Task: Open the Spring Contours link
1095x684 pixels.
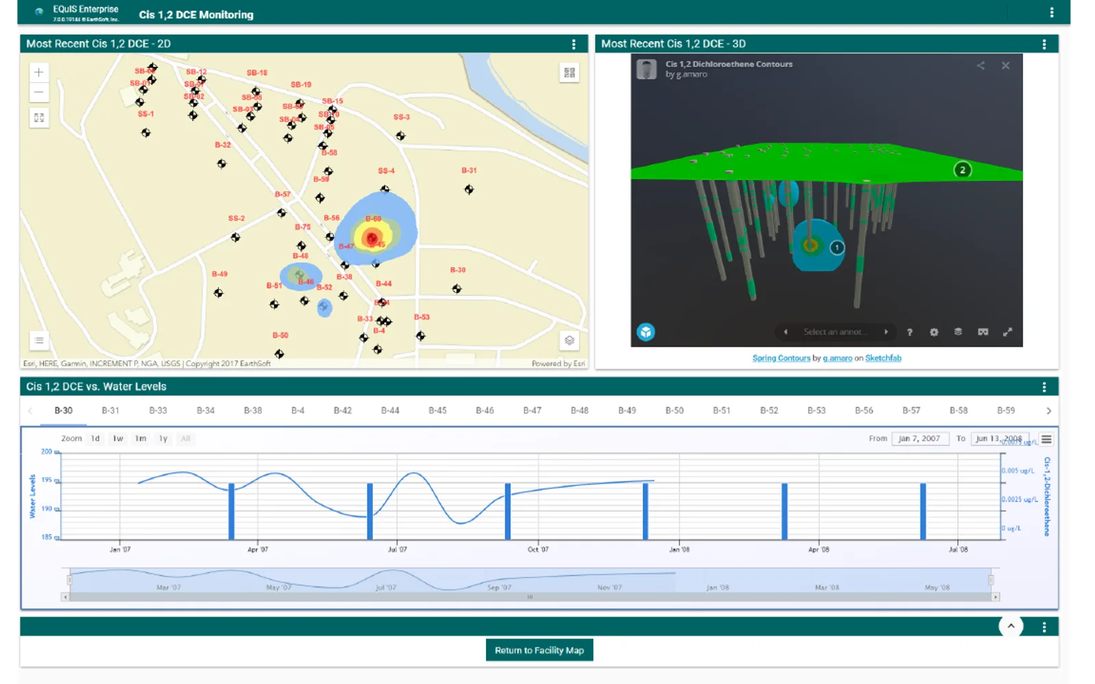Action: tap(781, 358)
